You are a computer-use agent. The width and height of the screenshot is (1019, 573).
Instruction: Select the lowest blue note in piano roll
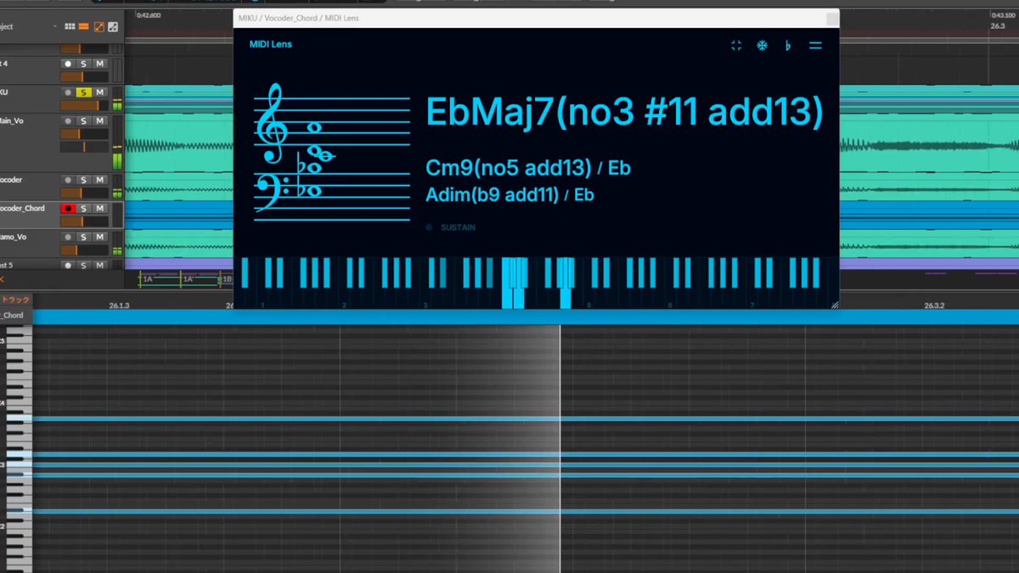pos(526,512)
